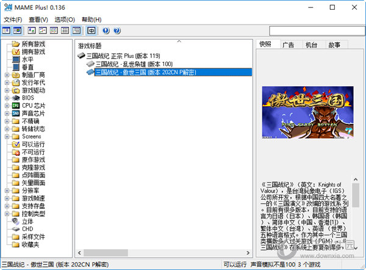Click the CPU 芯片 chip icon

(16, 106)
